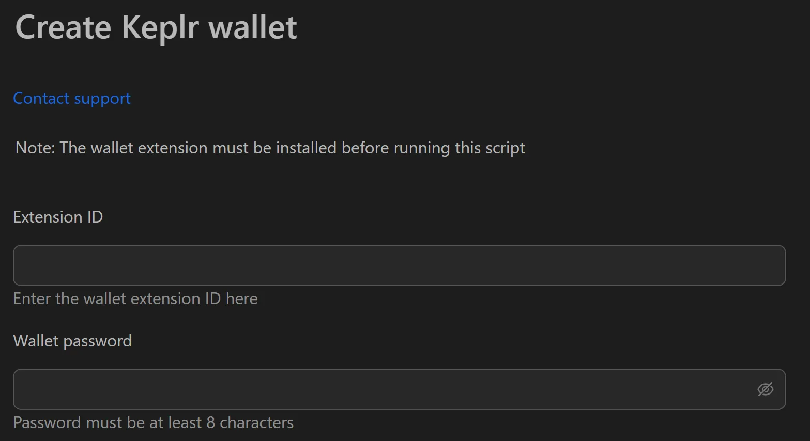Image resolution: width=810 pixels, height=441 pixels.
Task: Click inside the password entry field
Action: pos(362,389)
